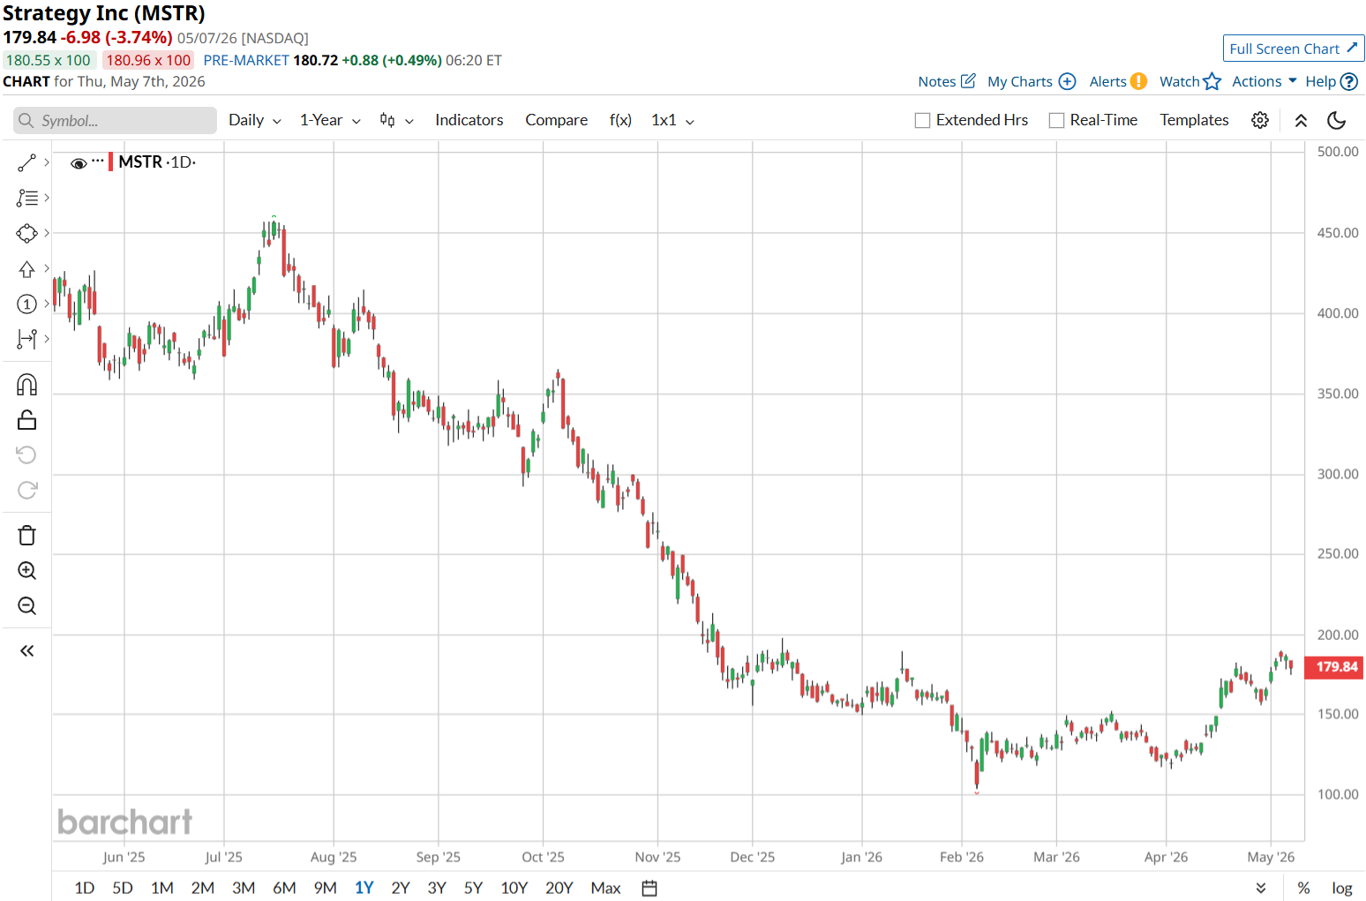
Task: Open the 1-Year period dropdown
Action: [x=330, y=120]
